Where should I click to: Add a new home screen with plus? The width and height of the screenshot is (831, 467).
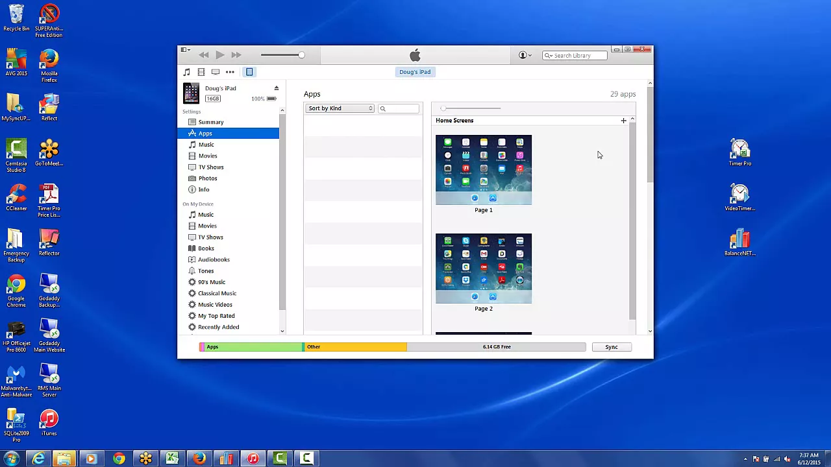[x=623, y=121]
